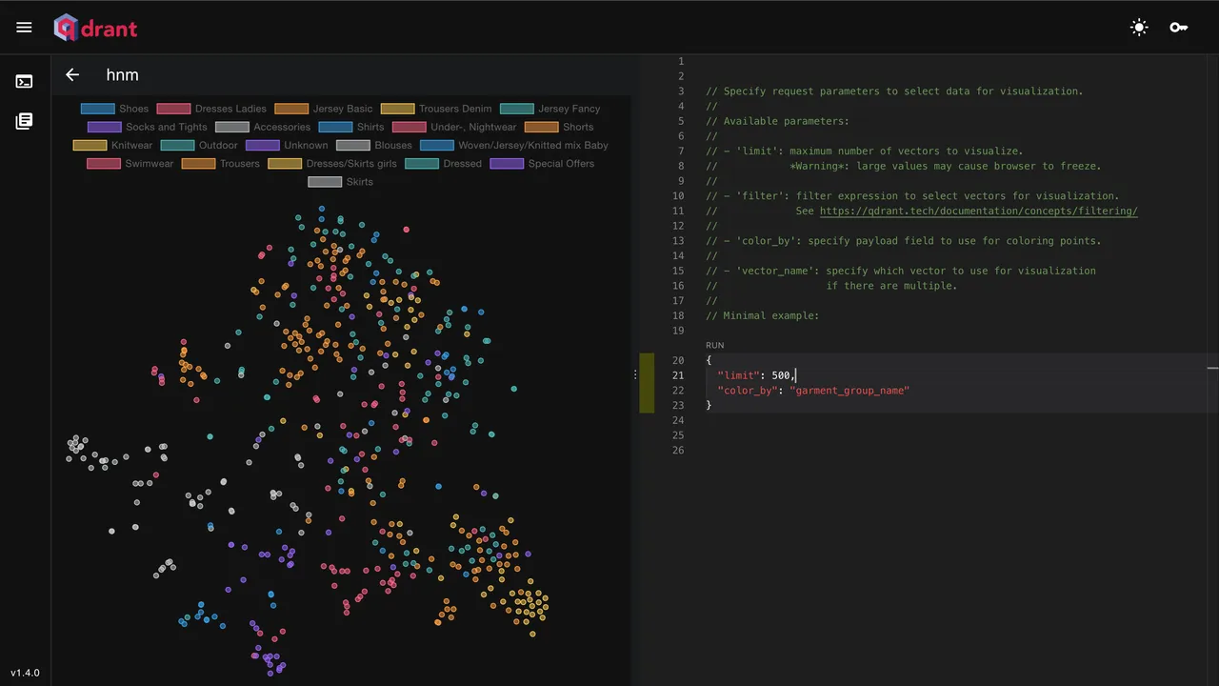The image size is (1219, 686).
Task: Click the "limit" key in the editor
Action: click(738, 375)
